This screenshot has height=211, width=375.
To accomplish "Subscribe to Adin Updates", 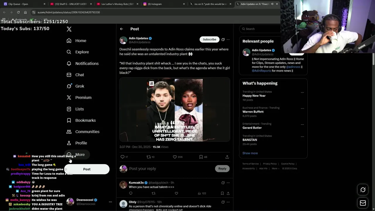I will pyautogui.click(x=209, y=40).
